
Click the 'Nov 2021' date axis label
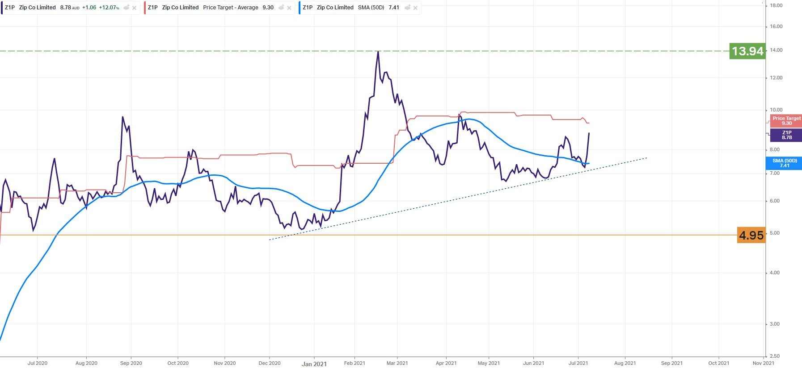point(763,363)
